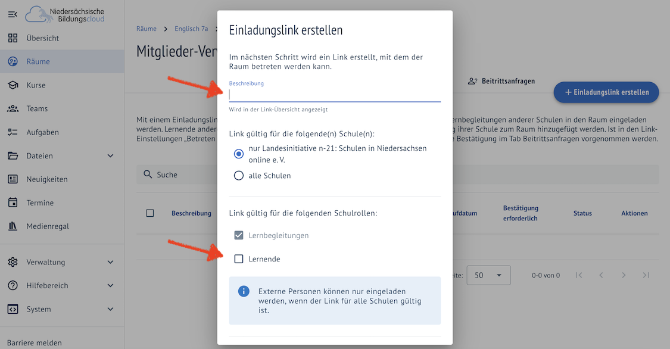This screenshot has height=349, width=670.
Task: Expand the Verwaltung submenu chevron
Action: [110, 262]
